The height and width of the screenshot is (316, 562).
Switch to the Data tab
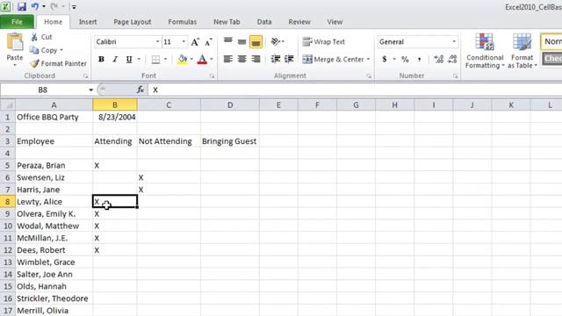point(264,22)
